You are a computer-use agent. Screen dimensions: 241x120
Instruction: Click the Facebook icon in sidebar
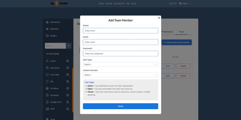[47, 95]
